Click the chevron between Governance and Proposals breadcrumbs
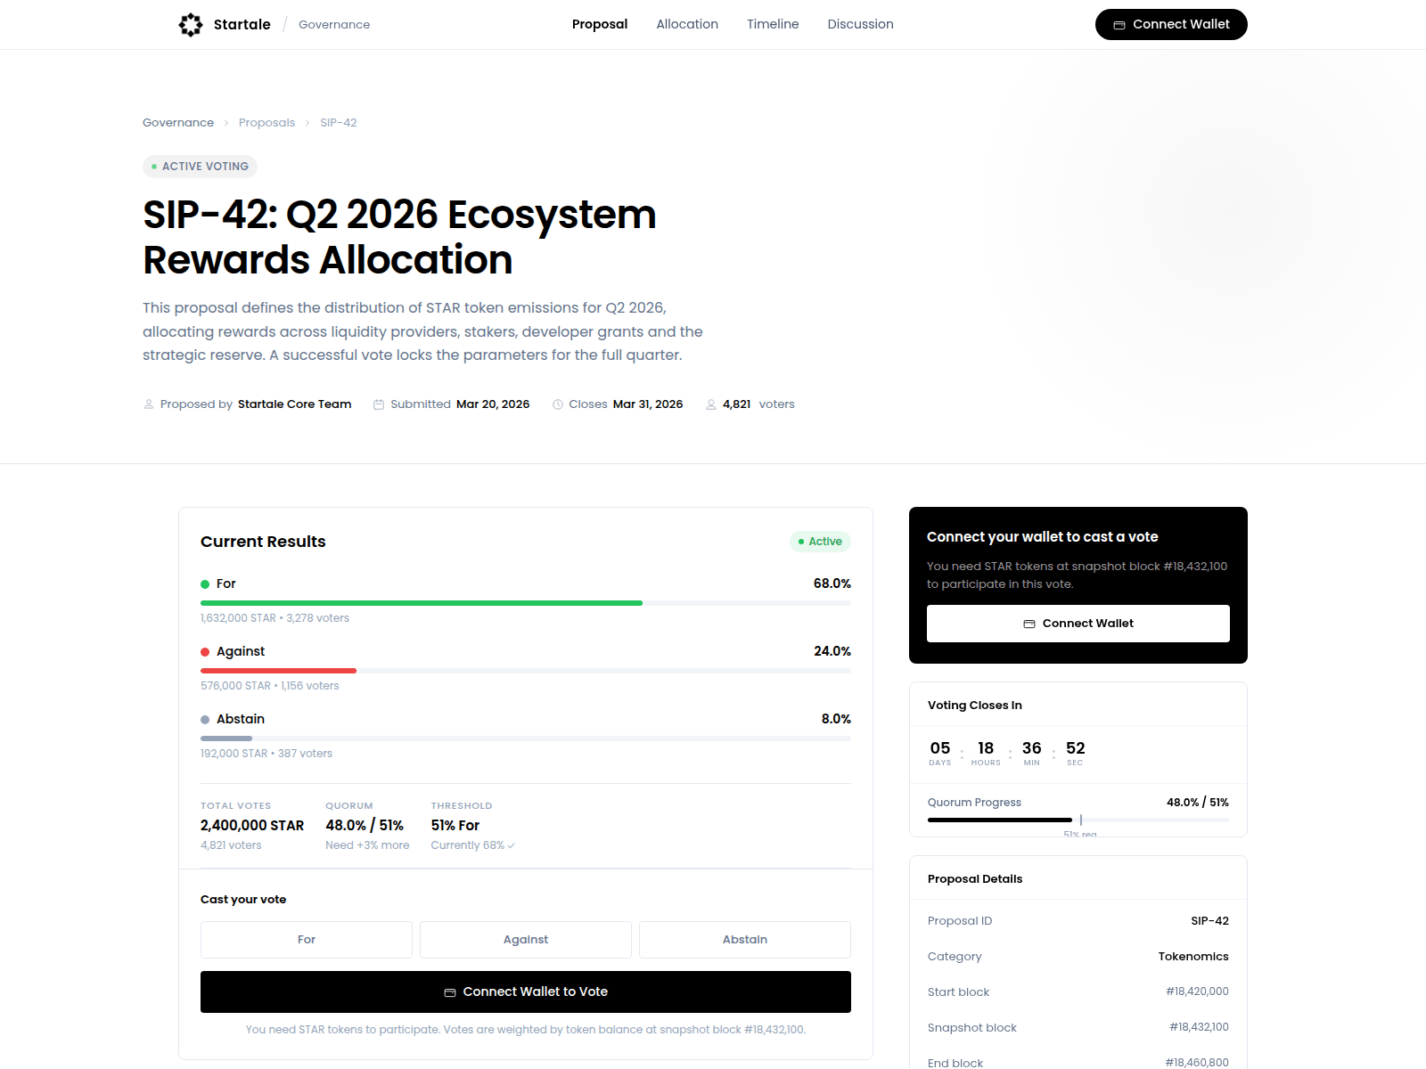Screen dimensions: 1426x1069 click(x=227, y=122)
